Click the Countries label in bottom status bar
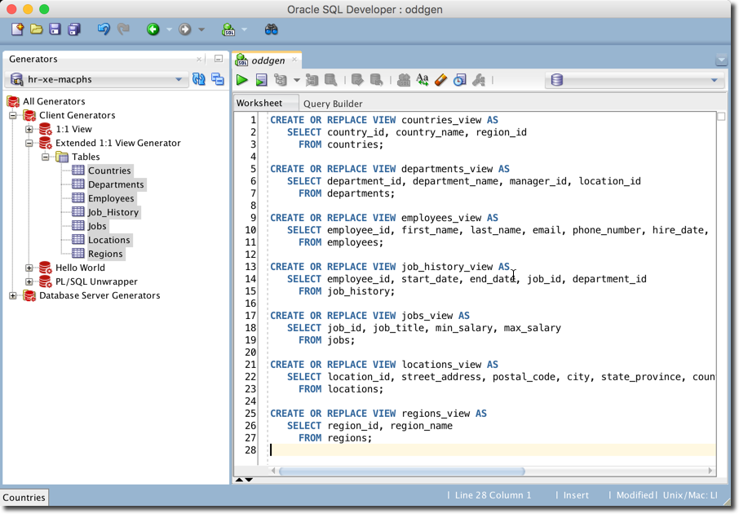The image size is (739, 514). 24,498
